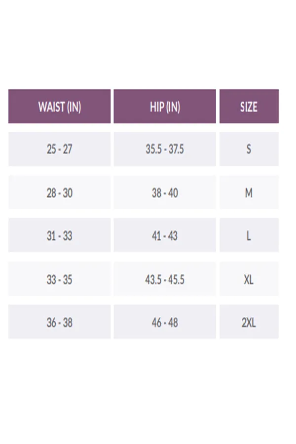Select the 31 - 33 waist cell
This screenshot has width=296, height=444.
pyautogui.click(x=60, y=235)
